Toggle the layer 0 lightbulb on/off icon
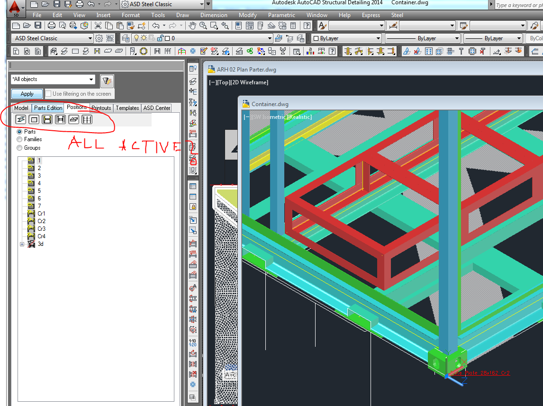The image size is (543, 406). [x=136, y=38]
